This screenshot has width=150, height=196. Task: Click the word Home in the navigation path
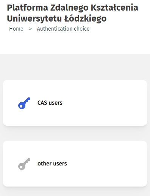click(x=16, y=29)
